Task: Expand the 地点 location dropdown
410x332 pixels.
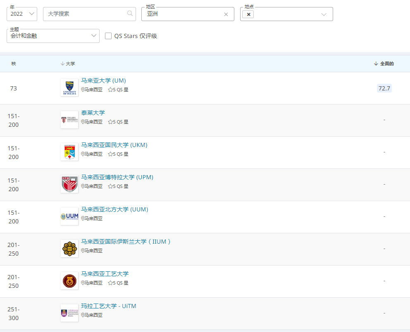Action: [324, 14]
